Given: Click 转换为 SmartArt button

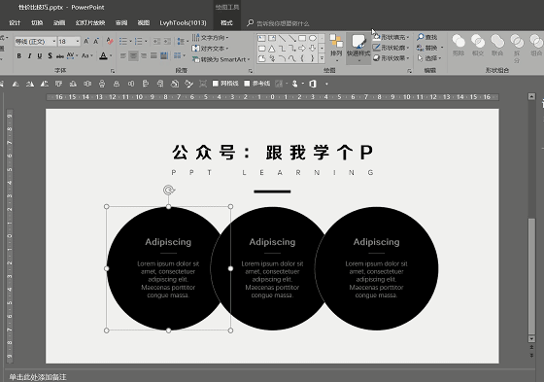Looking at the screenshot, I should click(x=221, y=59).
